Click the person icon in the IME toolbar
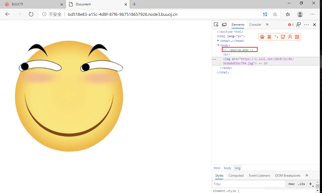The image size is (322, 193). pos(290,37)
